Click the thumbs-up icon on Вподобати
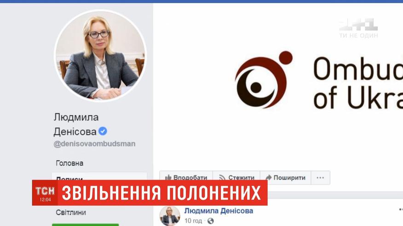 pos(168,177)
